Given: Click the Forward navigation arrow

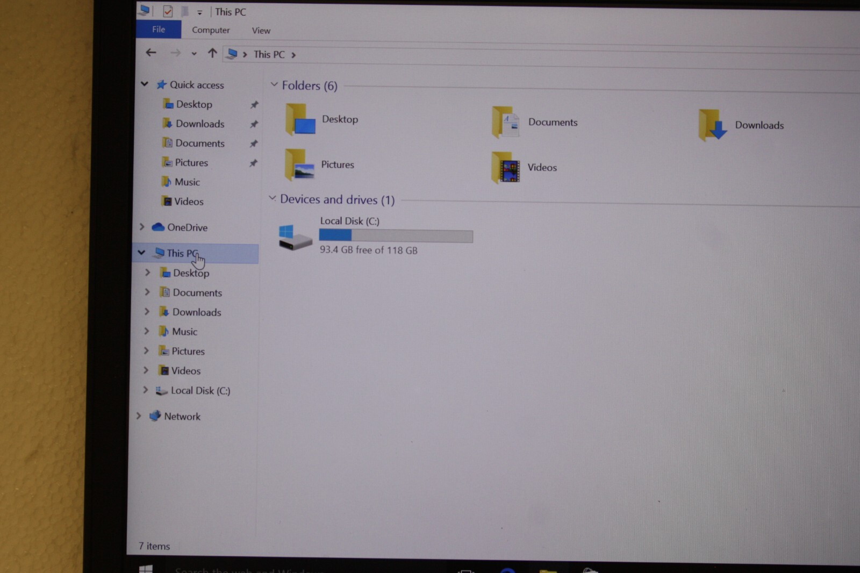Looking at the screenshot, I should (175, 53).
